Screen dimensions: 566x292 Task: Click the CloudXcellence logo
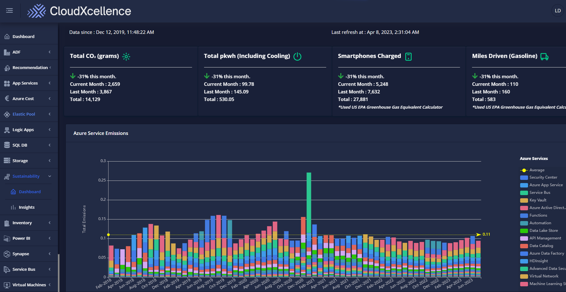point(79,11)
